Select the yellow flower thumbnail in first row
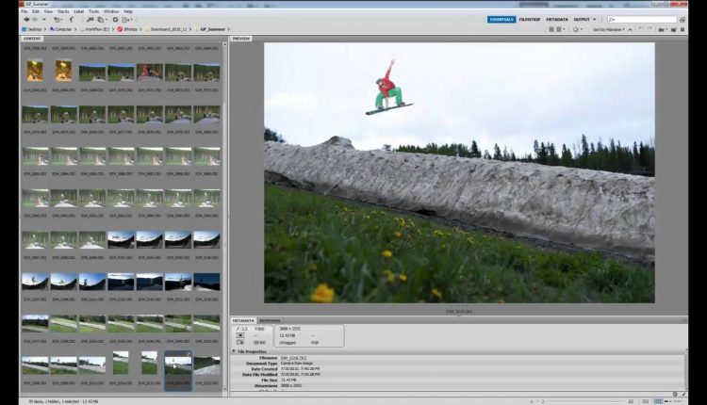707x405 pixels. (35, 71)
